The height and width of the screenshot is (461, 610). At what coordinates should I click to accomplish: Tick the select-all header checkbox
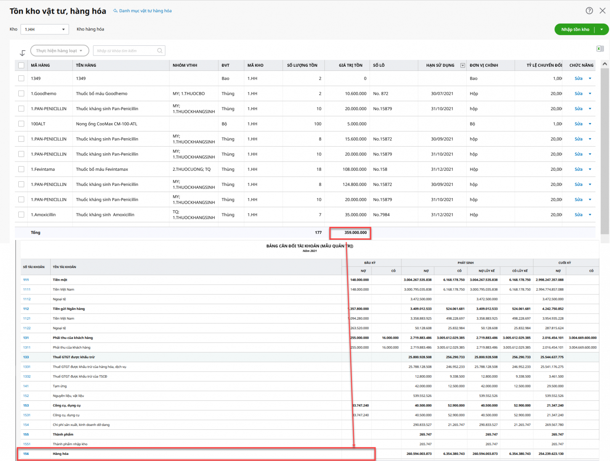point(21,66)
